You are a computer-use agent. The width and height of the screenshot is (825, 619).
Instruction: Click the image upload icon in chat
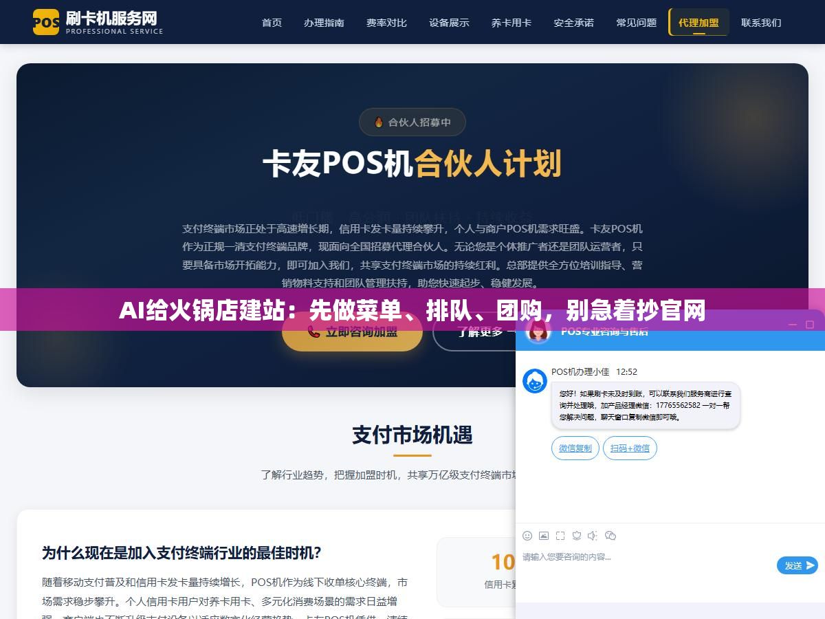click(544, 536)
